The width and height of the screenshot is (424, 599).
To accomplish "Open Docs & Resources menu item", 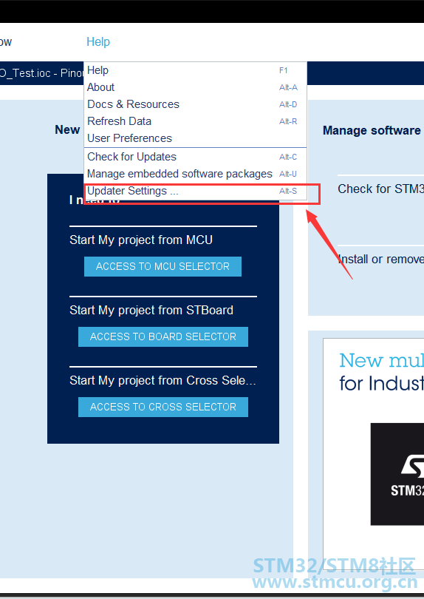I will coord(195,104).
